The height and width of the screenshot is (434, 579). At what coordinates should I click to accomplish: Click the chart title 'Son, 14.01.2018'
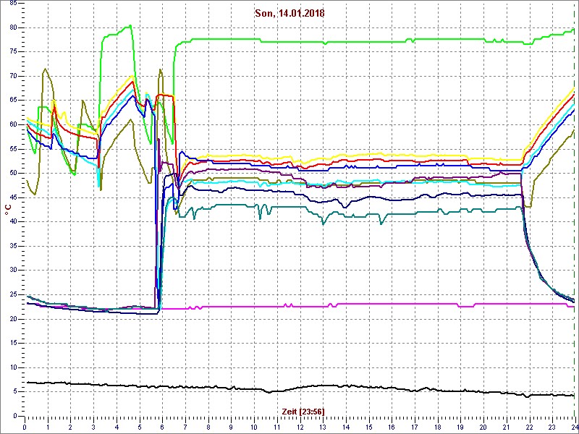(289, 13)
